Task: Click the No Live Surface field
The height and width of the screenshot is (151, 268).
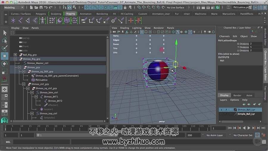Action: (175, 7)
